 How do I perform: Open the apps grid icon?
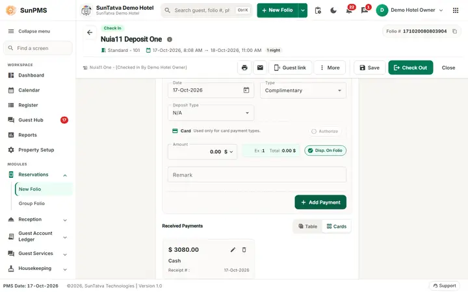[x=456, y=10]
